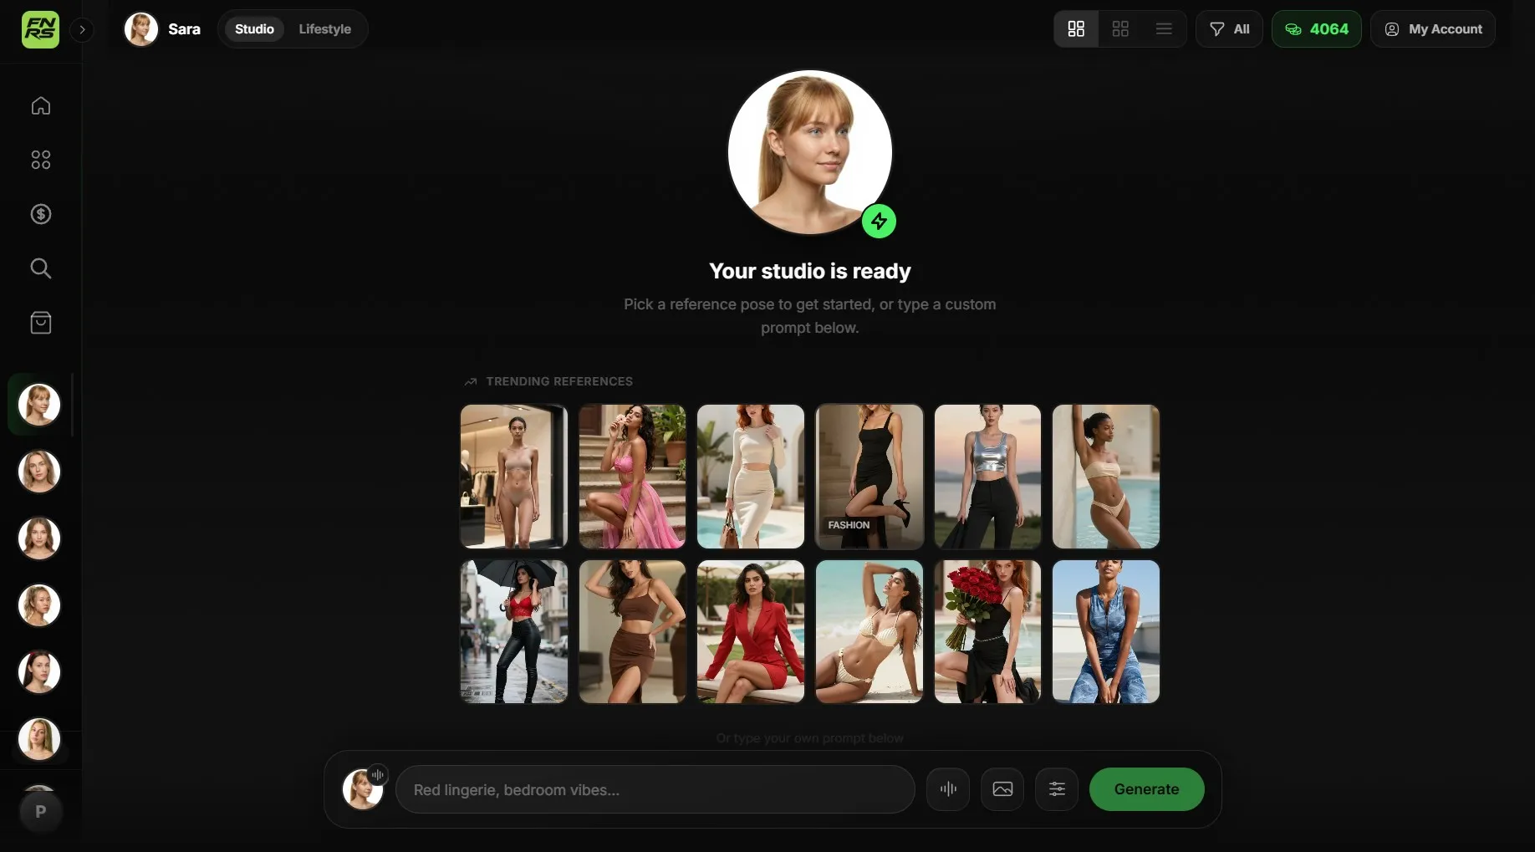Open the All filter dropdown
Screen dimensions: 1535x852
pyautogui.click(x=1229, y=29)
